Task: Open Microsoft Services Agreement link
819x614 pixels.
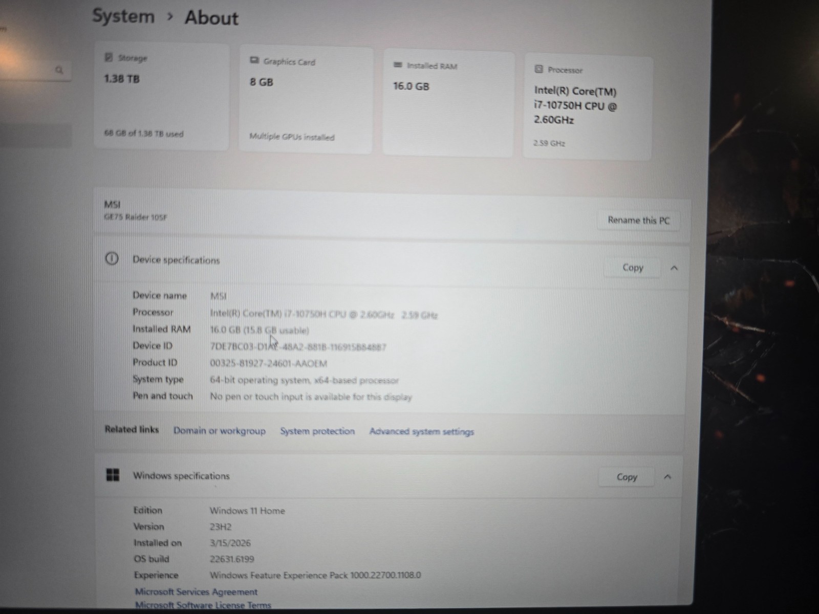Action: coord(196,591)
